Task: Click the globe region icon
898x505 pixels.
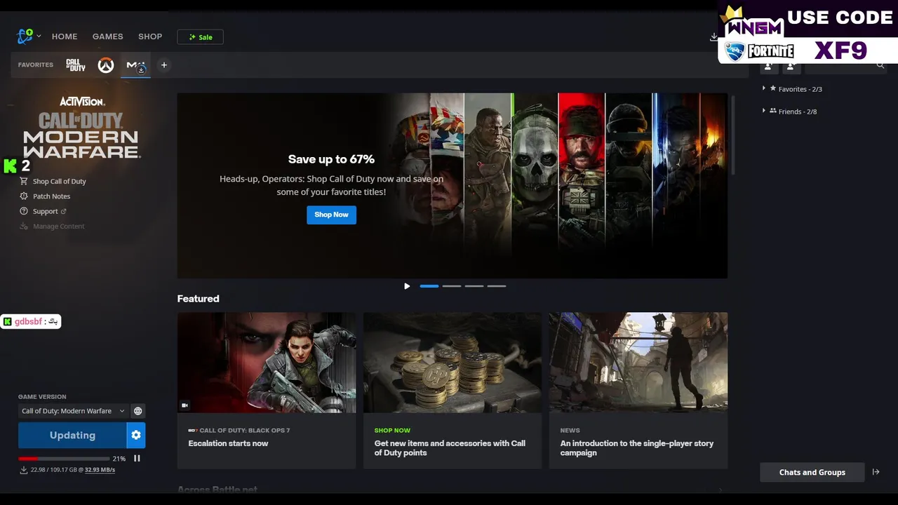Action: 138,411
